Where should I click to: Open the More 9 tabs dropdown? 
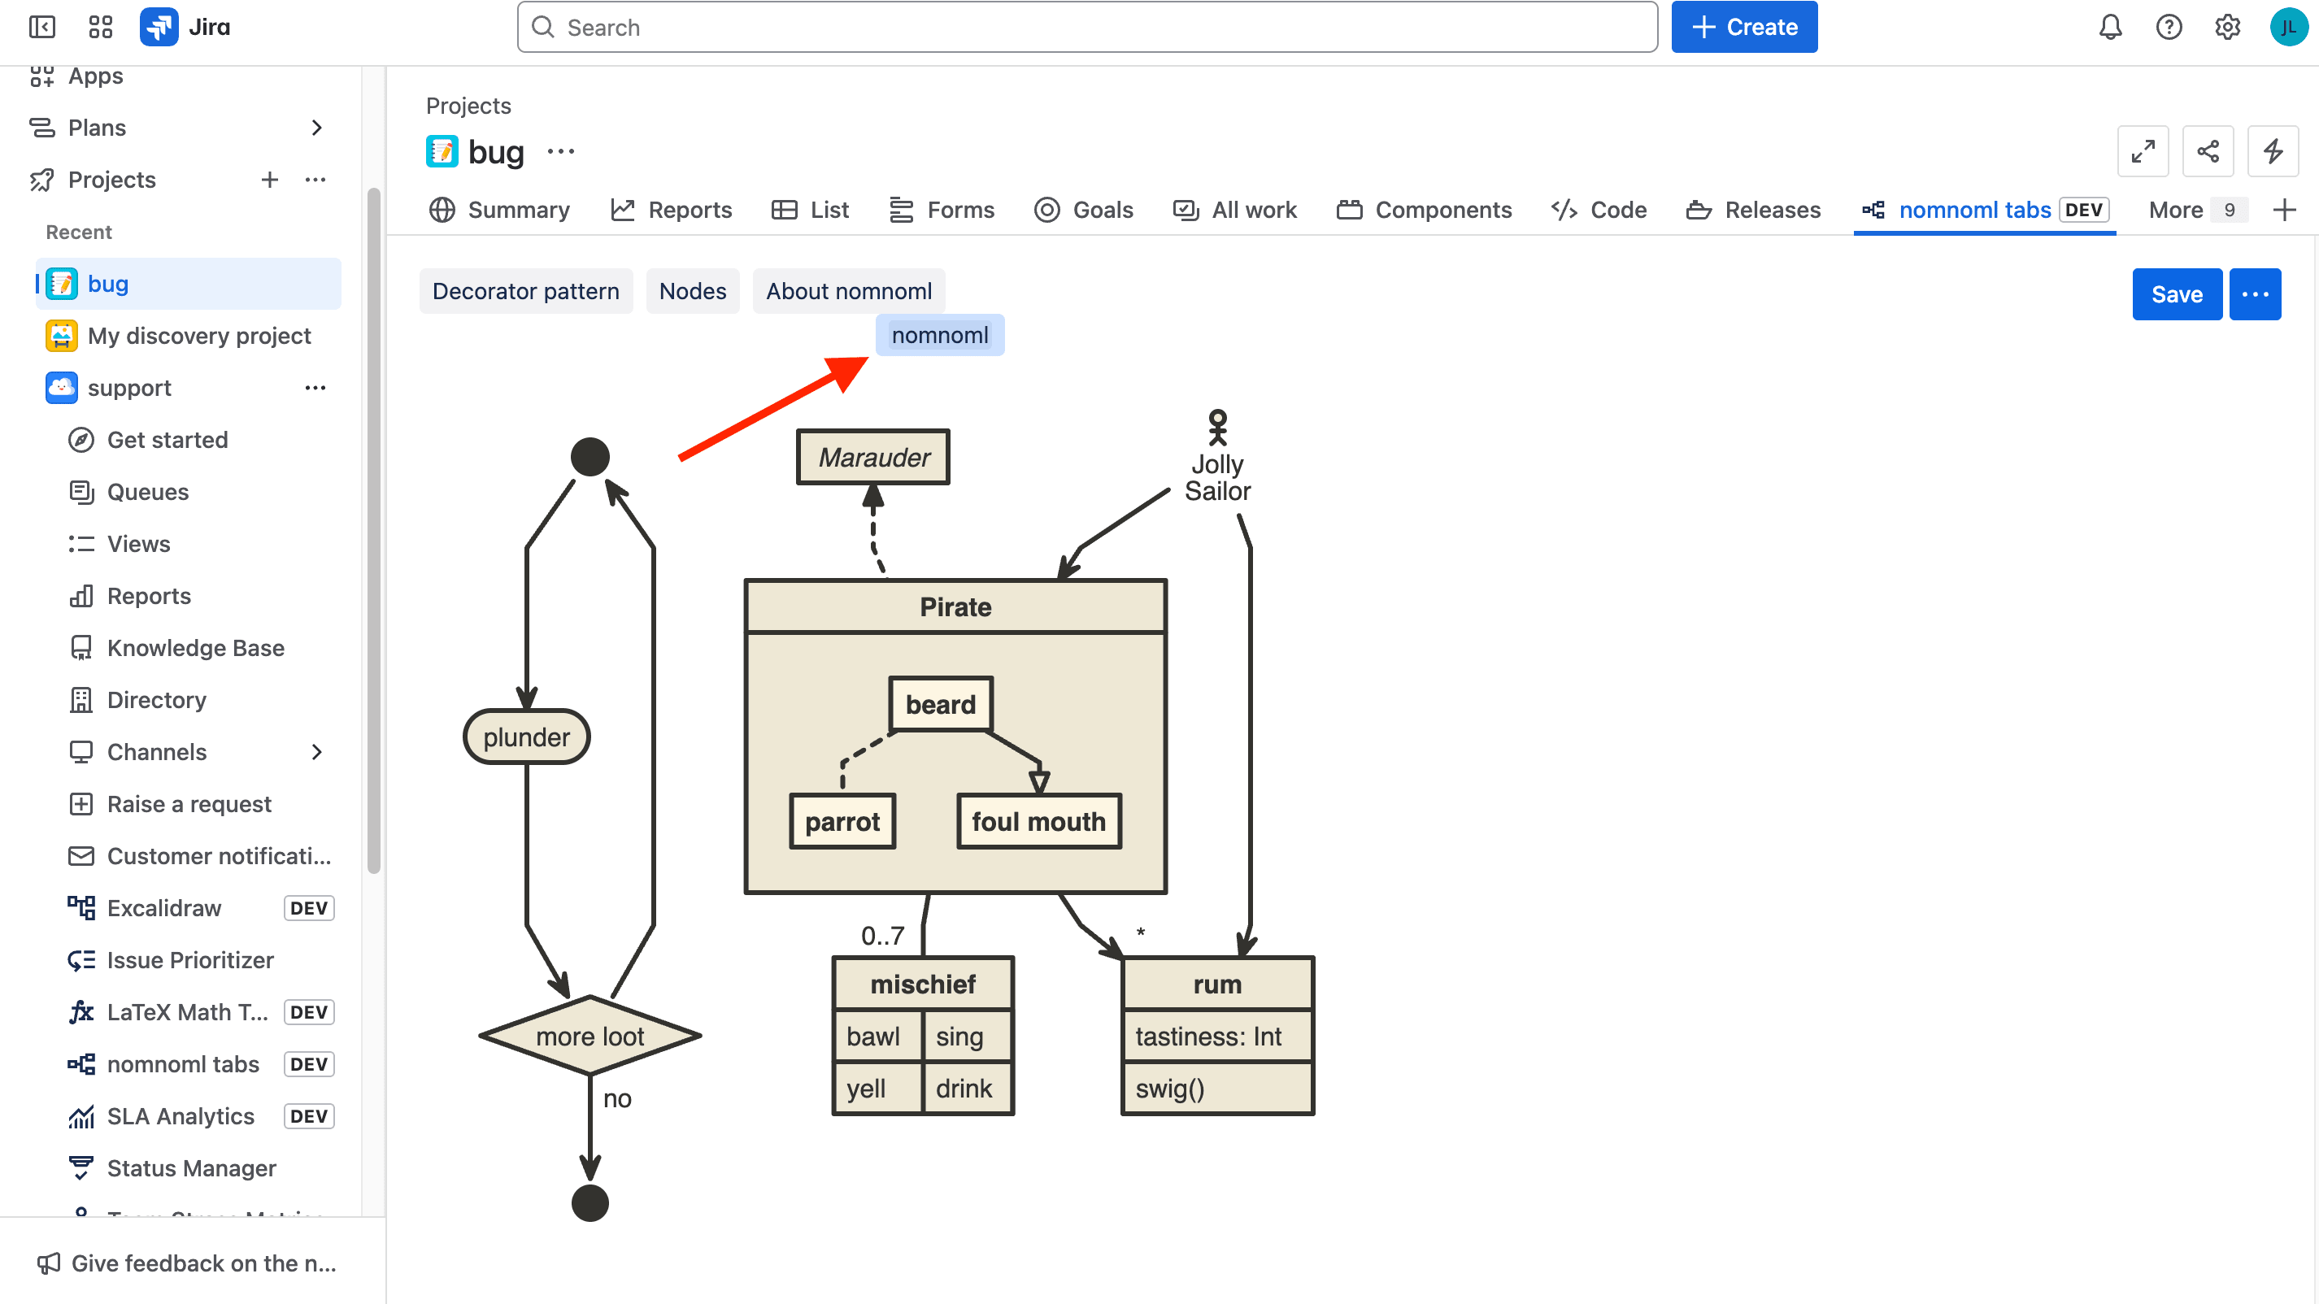2196,211
